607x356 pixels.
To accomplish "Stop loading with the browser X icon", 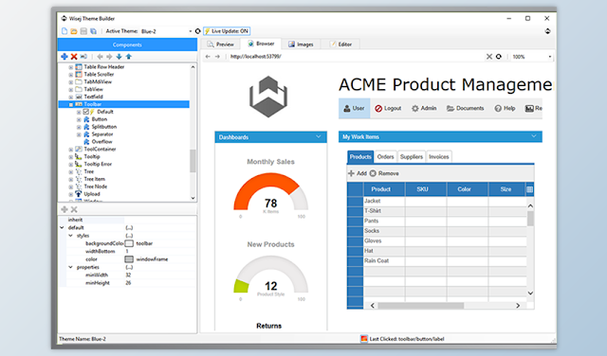I will [489, 57].
